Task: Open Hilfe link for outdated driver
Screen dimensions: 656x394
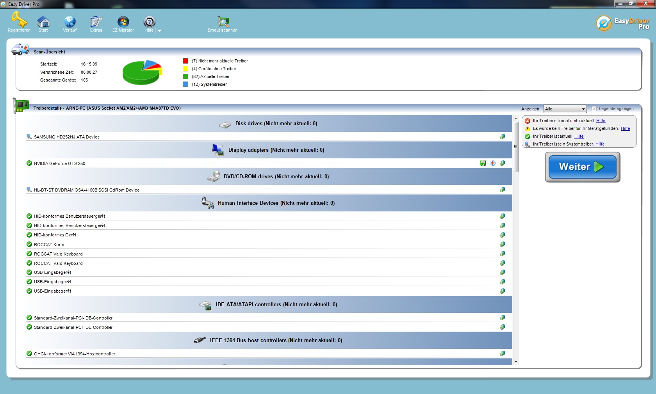Action: pos(601,121)
